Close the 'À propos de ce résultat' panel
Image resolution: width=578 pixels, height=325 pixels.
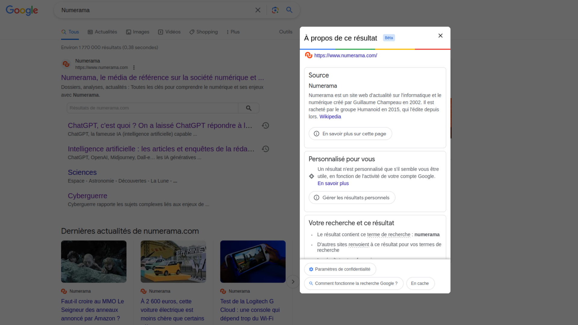[x=440, y=36]
